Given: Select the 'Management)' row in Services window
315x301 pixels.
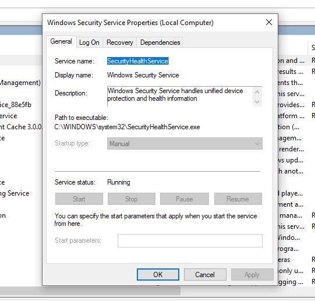Looking at the screenshot, I should [x=21, y=83].
